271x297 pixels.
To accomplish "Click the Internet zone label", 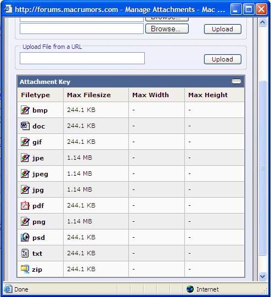I will click(x=207, y=289).
